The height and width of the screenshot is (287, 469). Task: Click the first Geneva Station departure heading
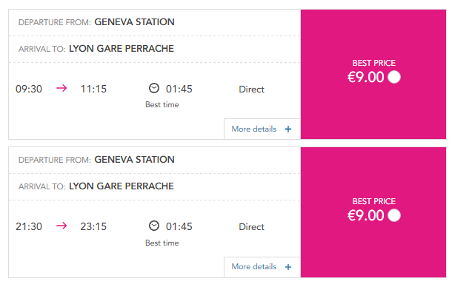pos(134,21)
